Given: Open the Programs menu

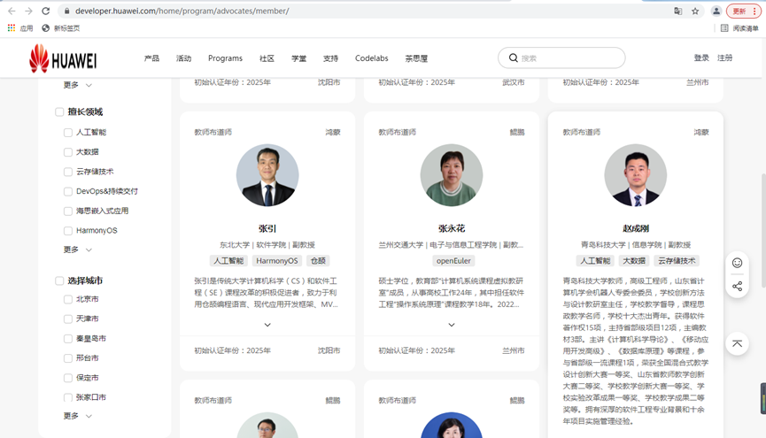Looking at the screenshot, I should tap(225, 58).
